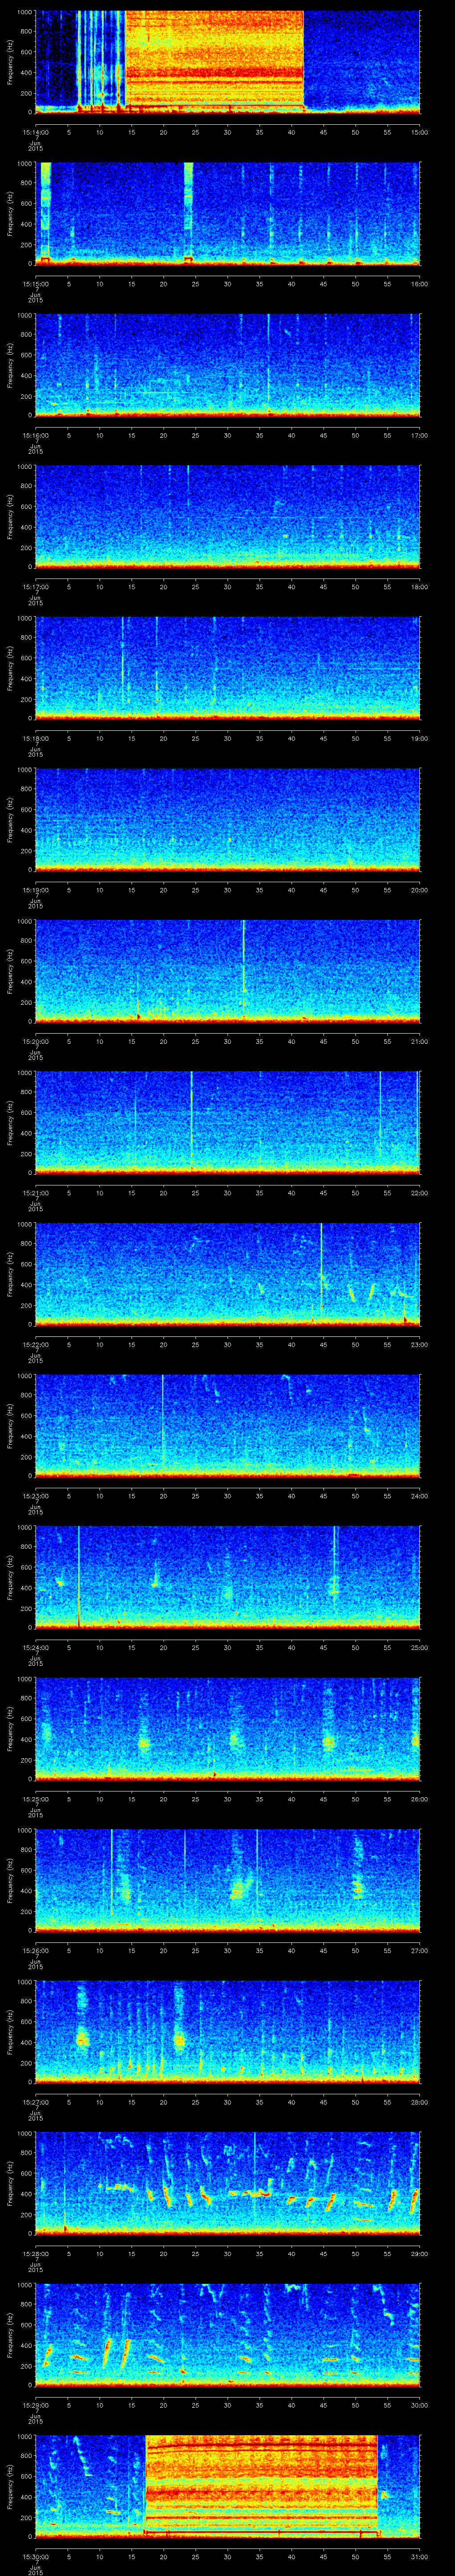Click the 55-second tick label under the 15:29 spectrogram
Viewport: 455px width, 2576px height.
(387, 2405)
